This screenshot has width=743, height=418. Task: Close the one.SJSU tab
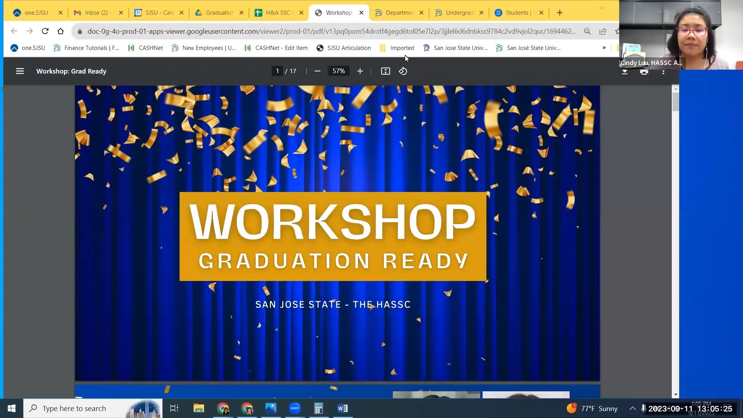pos(60,13)
